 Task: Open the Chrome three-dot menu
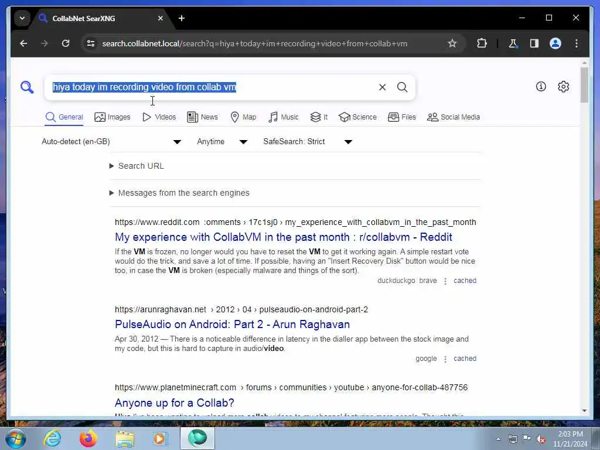(x=577, y=43)
